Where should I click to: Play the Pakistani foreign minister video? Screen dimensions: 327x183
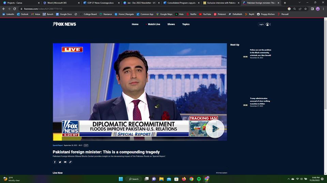[215, 129]
